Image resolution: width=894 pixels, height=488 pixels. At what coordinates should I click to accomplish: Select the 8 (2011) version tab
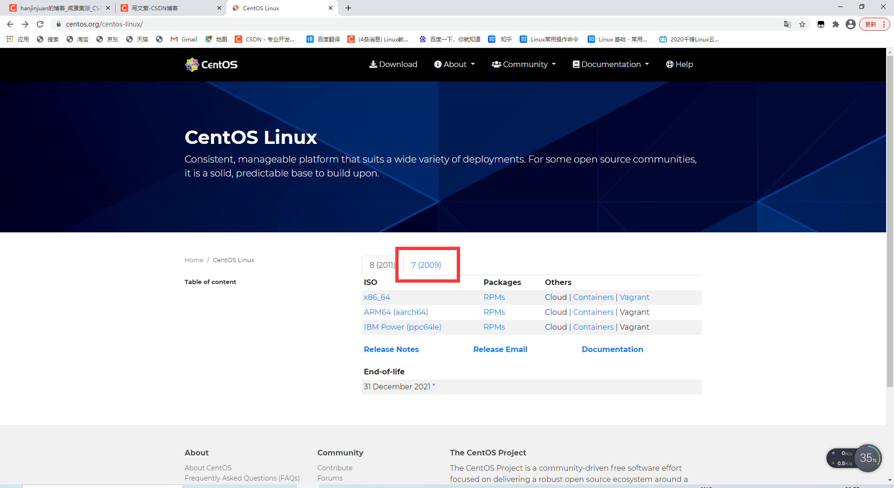point(382,265)
